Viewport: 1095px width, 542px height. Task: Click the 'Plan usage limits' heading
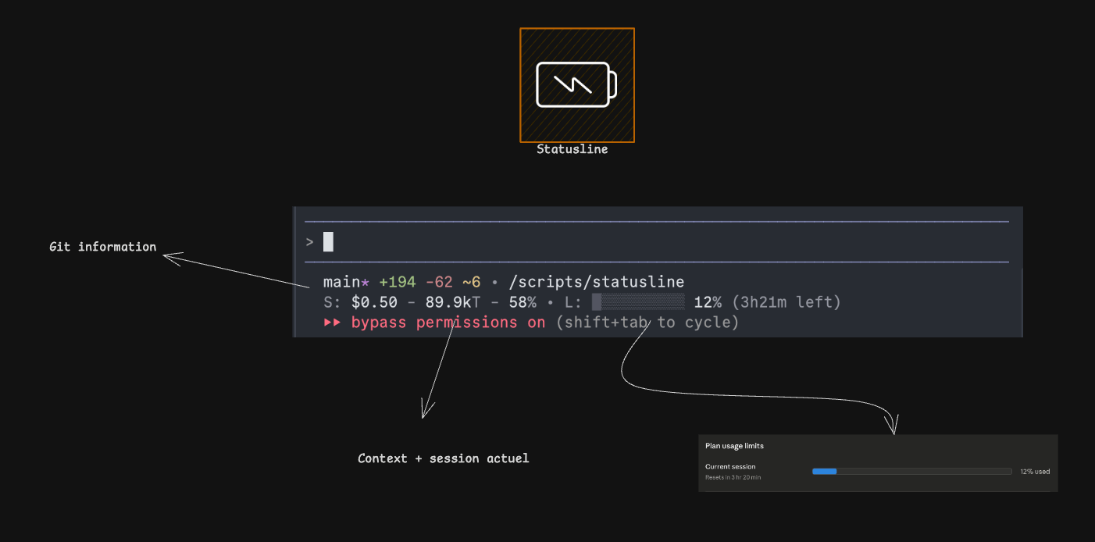tap(734, 446)
